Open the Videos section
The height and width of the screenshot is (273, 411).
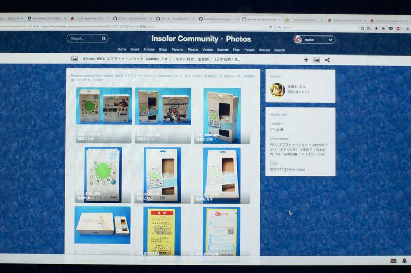(x=208, y=49)
